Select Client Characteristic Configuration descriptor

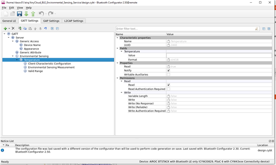coord(49,63)
